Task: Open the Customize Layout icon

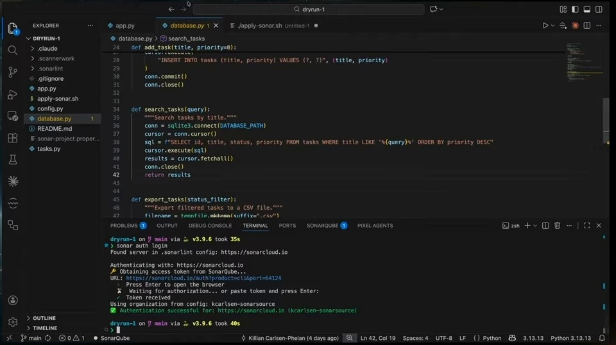Action: tap(563, 9)
